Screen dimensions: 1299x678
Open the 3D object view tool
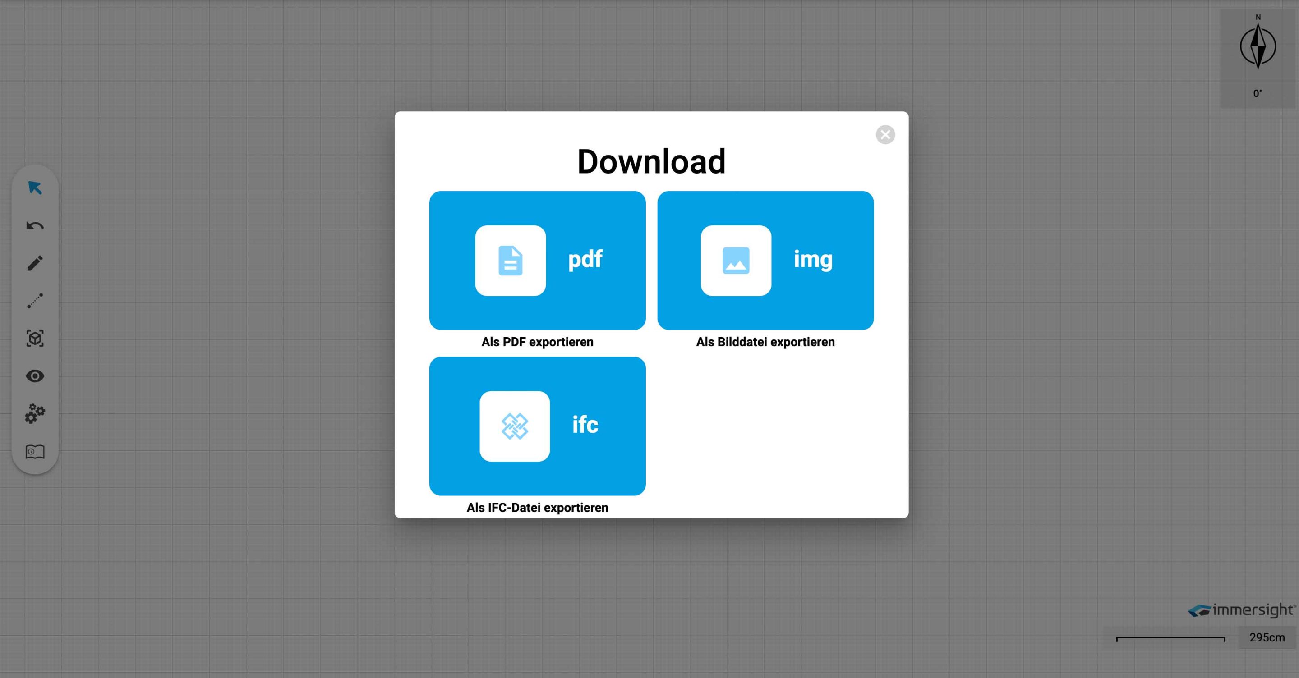(x=35, y=338)
